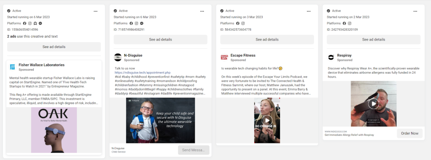Play the Respiray video

point(373,104)
